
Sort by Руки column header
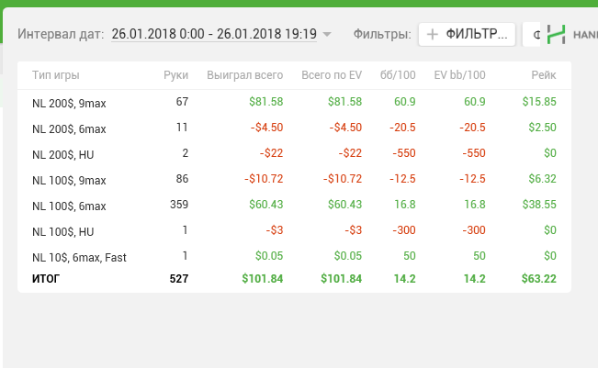(x=175, y=75)
